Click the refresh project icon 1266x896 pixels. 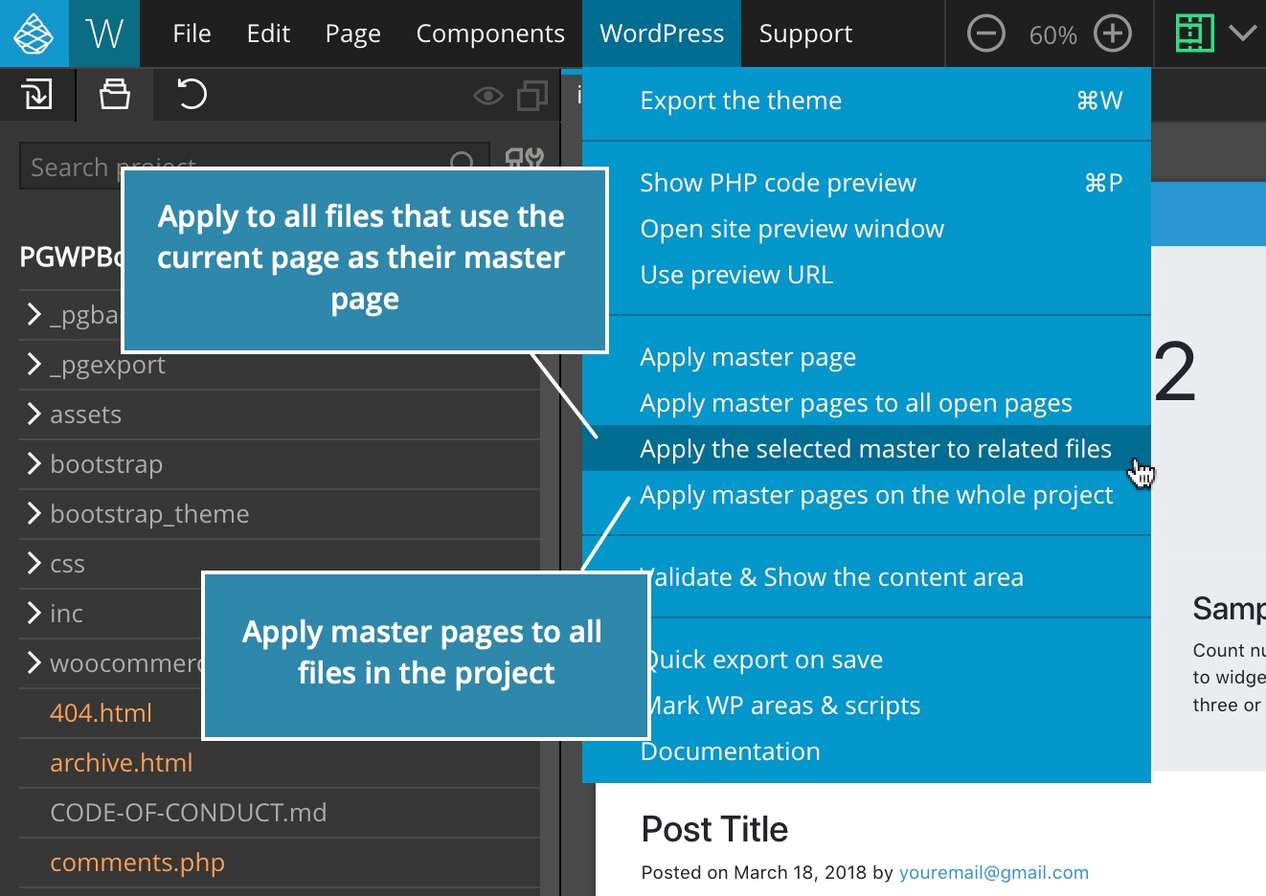point(192,95)
